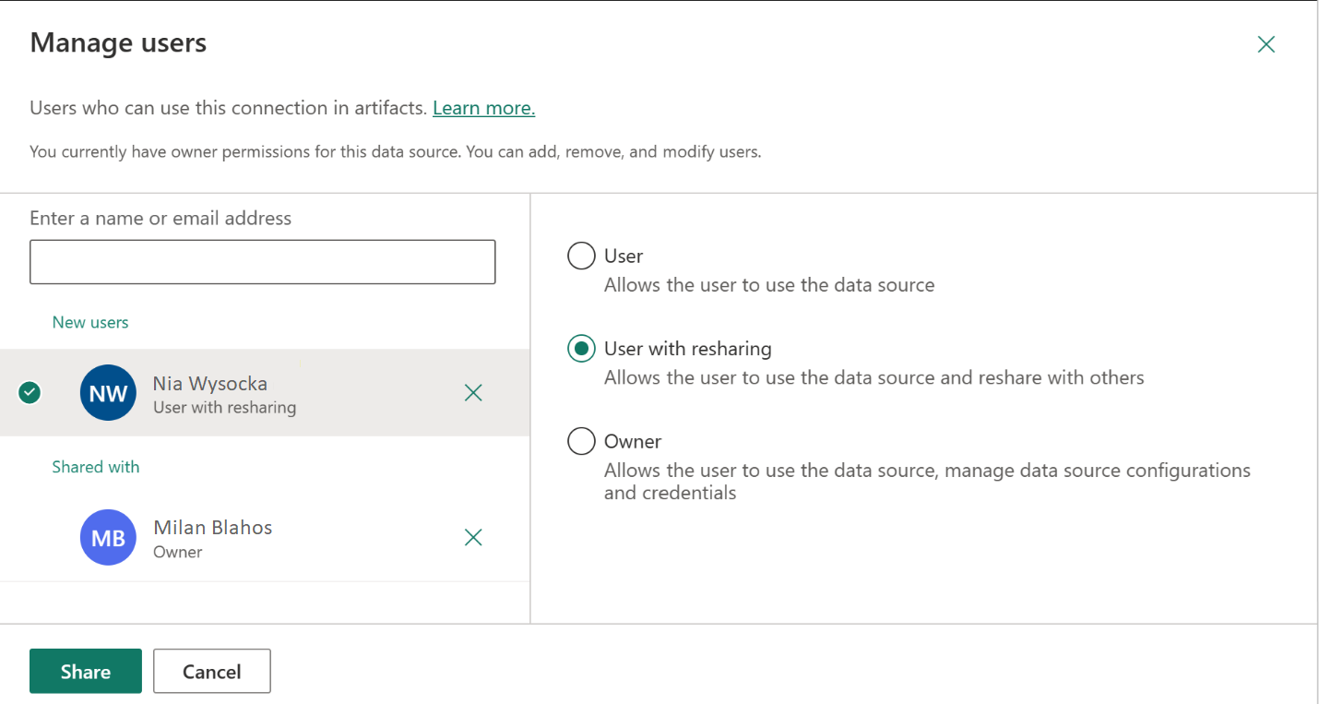
Task: Choose the Owner permission radio button
Action: (581, 441)
